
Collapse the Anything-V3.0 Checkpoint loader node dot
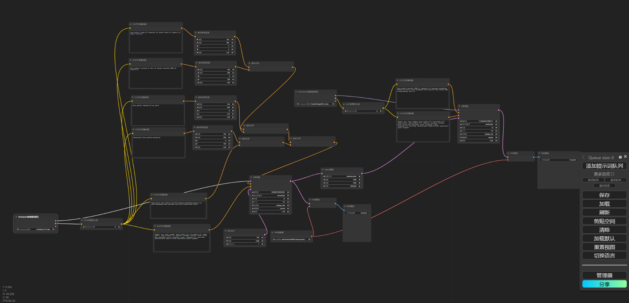[16, 217]
